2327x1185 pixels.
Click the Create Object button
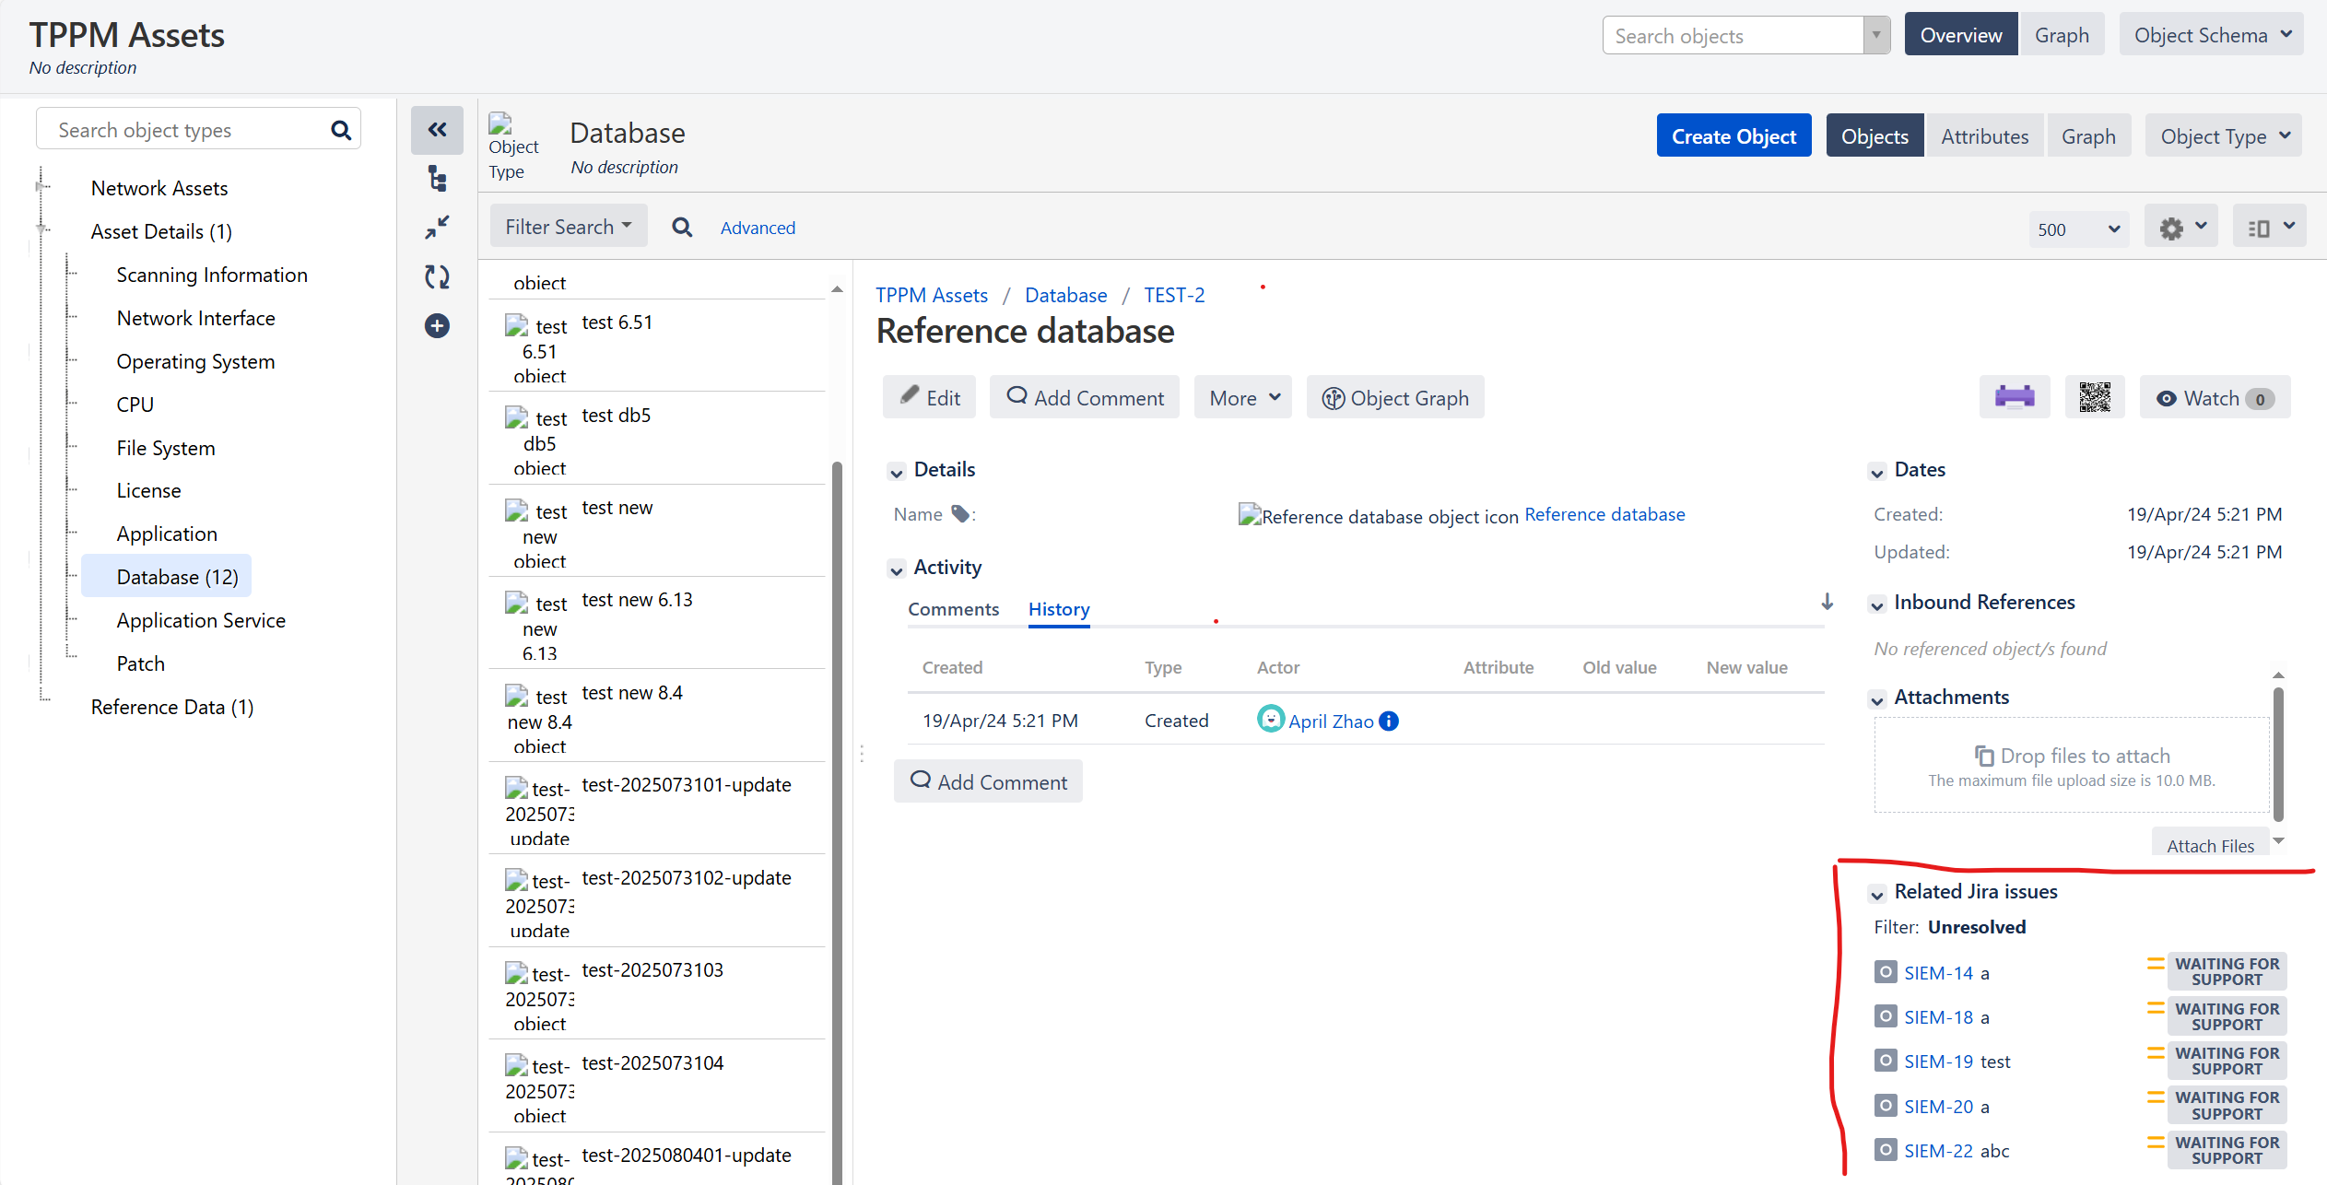click(x=1733, y=135)
